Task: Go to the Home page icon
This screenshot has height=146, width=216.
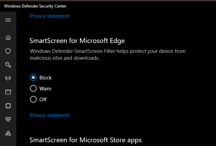Action: point(8,38)
